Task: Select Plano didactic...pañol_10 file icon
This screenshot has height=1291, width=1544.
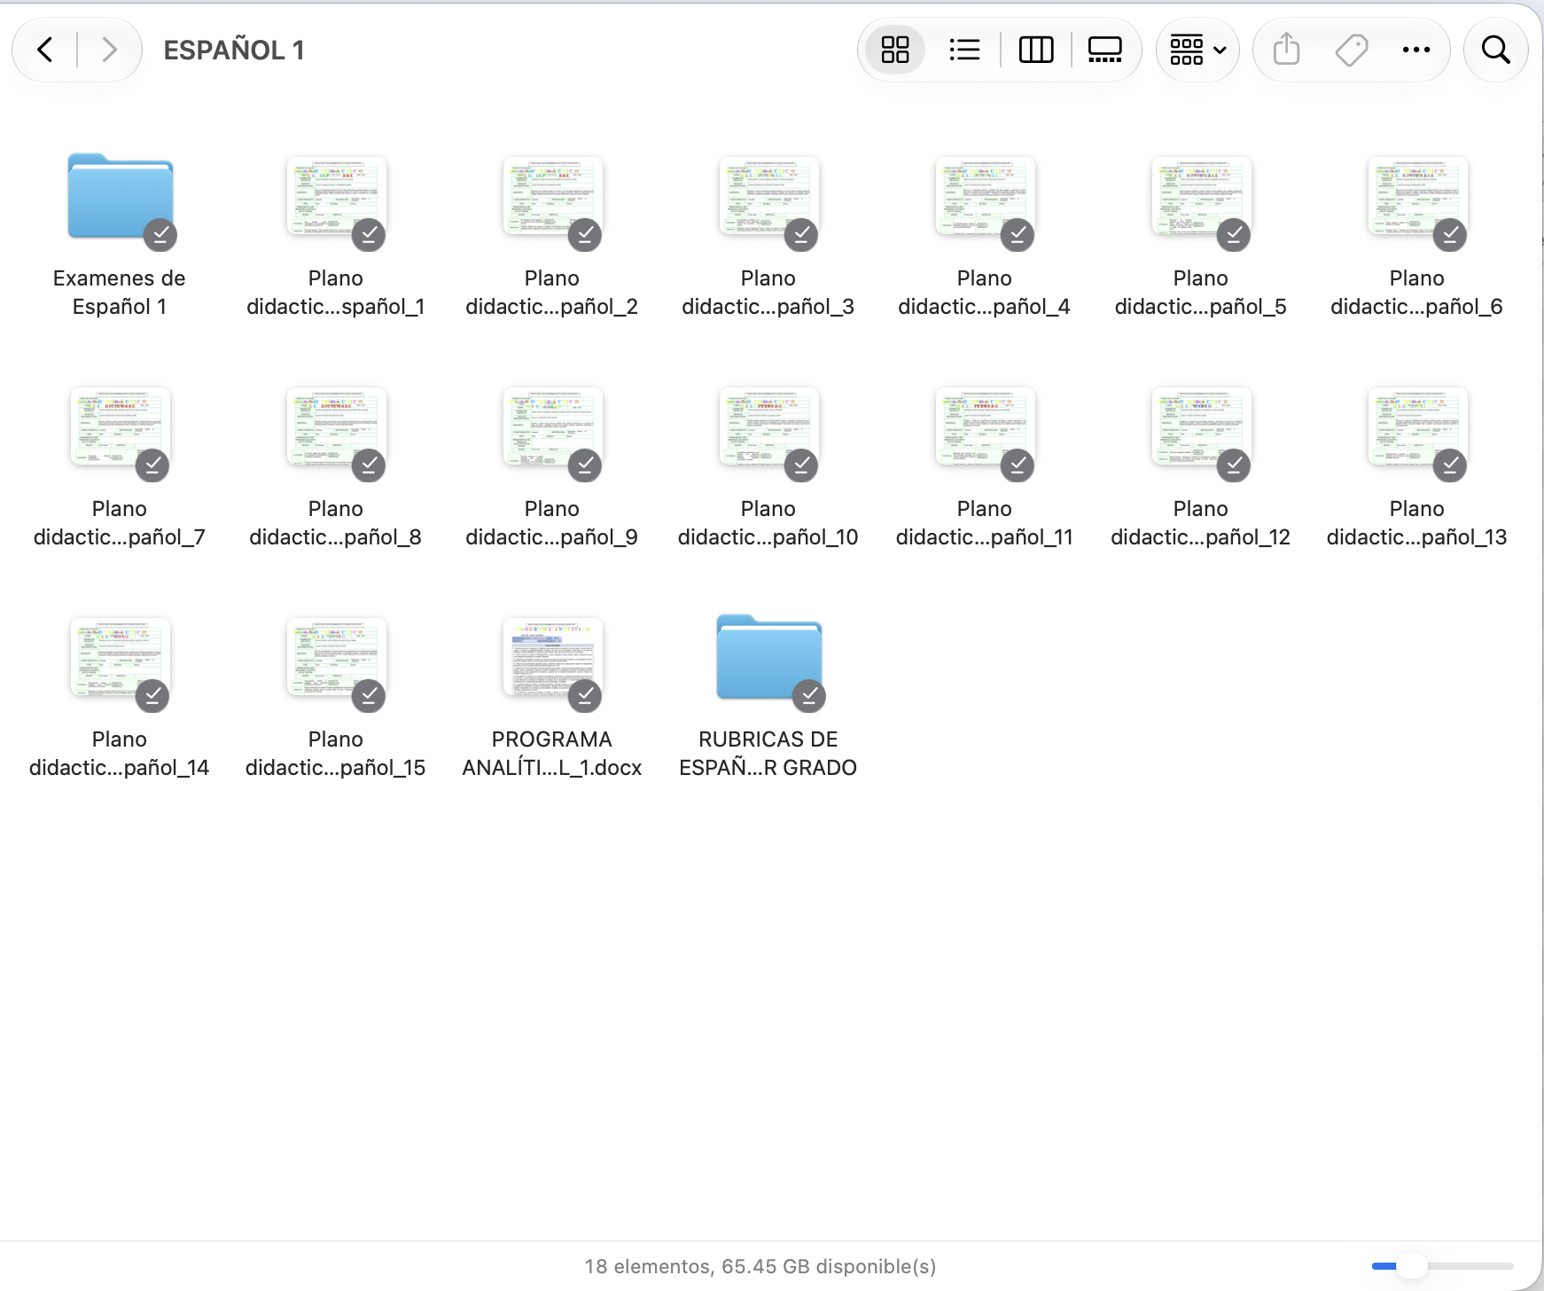Action: [x=768, y=426]
